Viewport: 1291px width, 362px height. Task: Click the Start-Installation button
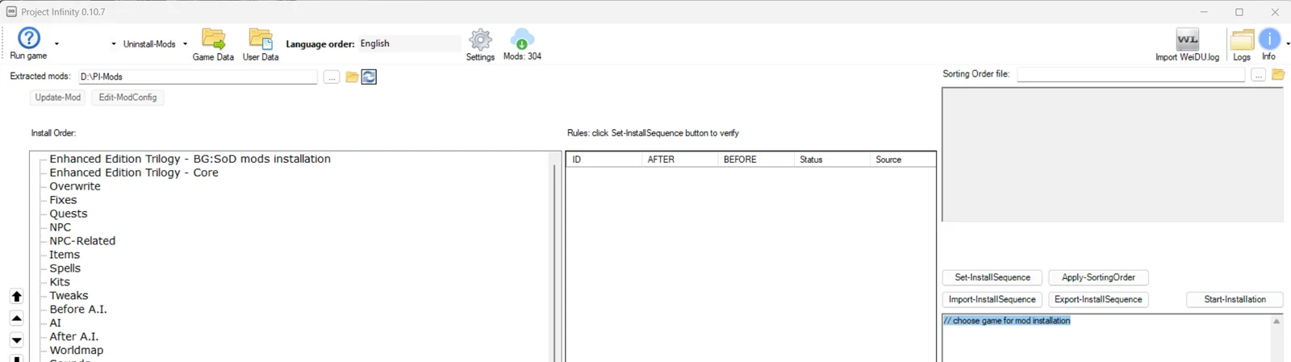click(1235, 299)
